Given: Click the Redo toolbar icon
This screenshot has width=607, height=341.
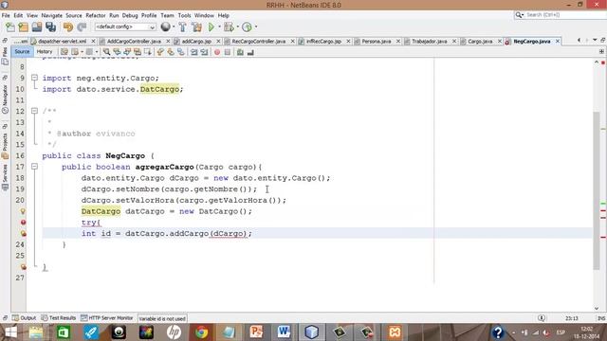Looking at the screenshot, I should tap(82, 27).
